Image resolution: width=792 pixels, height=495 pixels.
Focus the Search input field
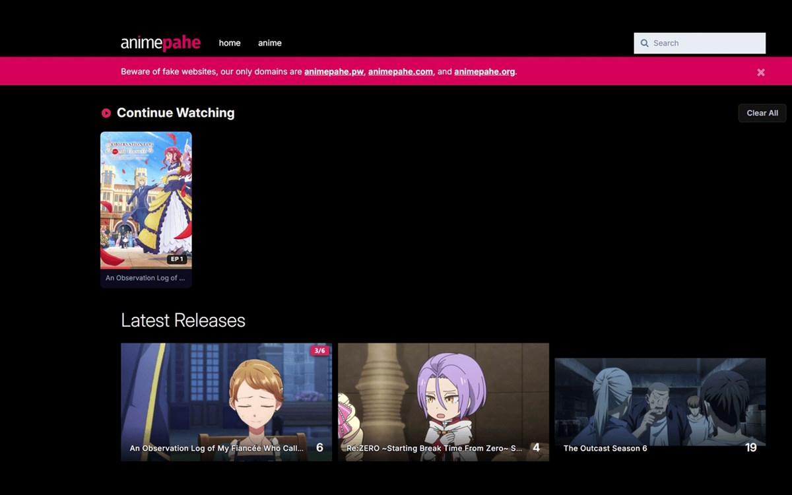[700, 43]
